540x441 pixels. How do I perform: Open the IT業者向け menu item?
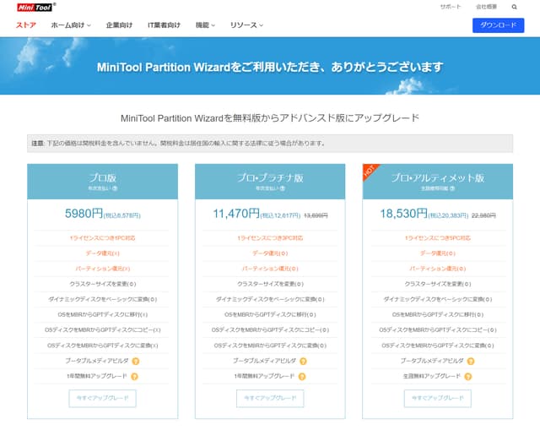pyautogui.click(x=164, y=25)
